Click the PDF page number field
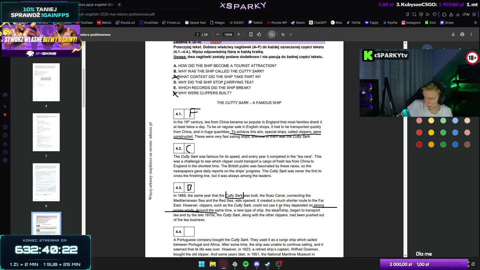The image size is (480, 270). 197,34
